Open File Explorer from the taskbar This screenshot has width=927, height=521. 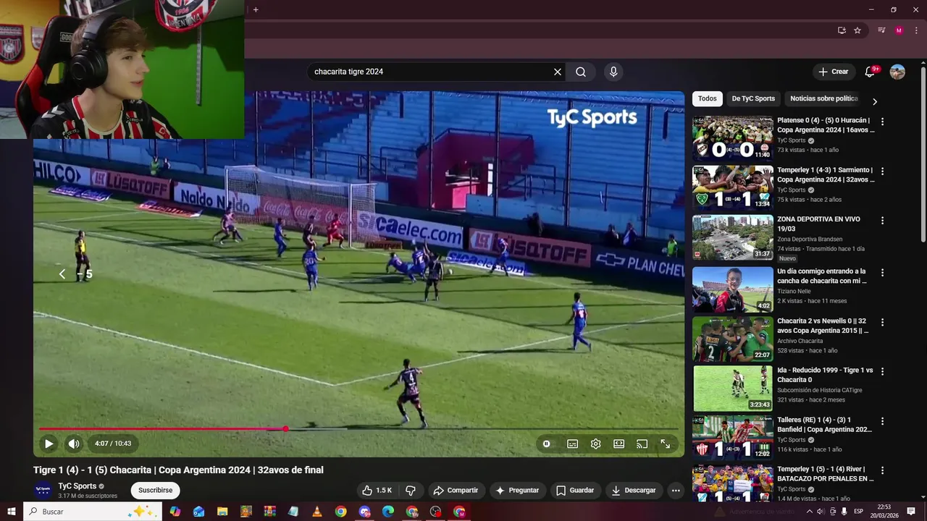[x=222, y=512]
